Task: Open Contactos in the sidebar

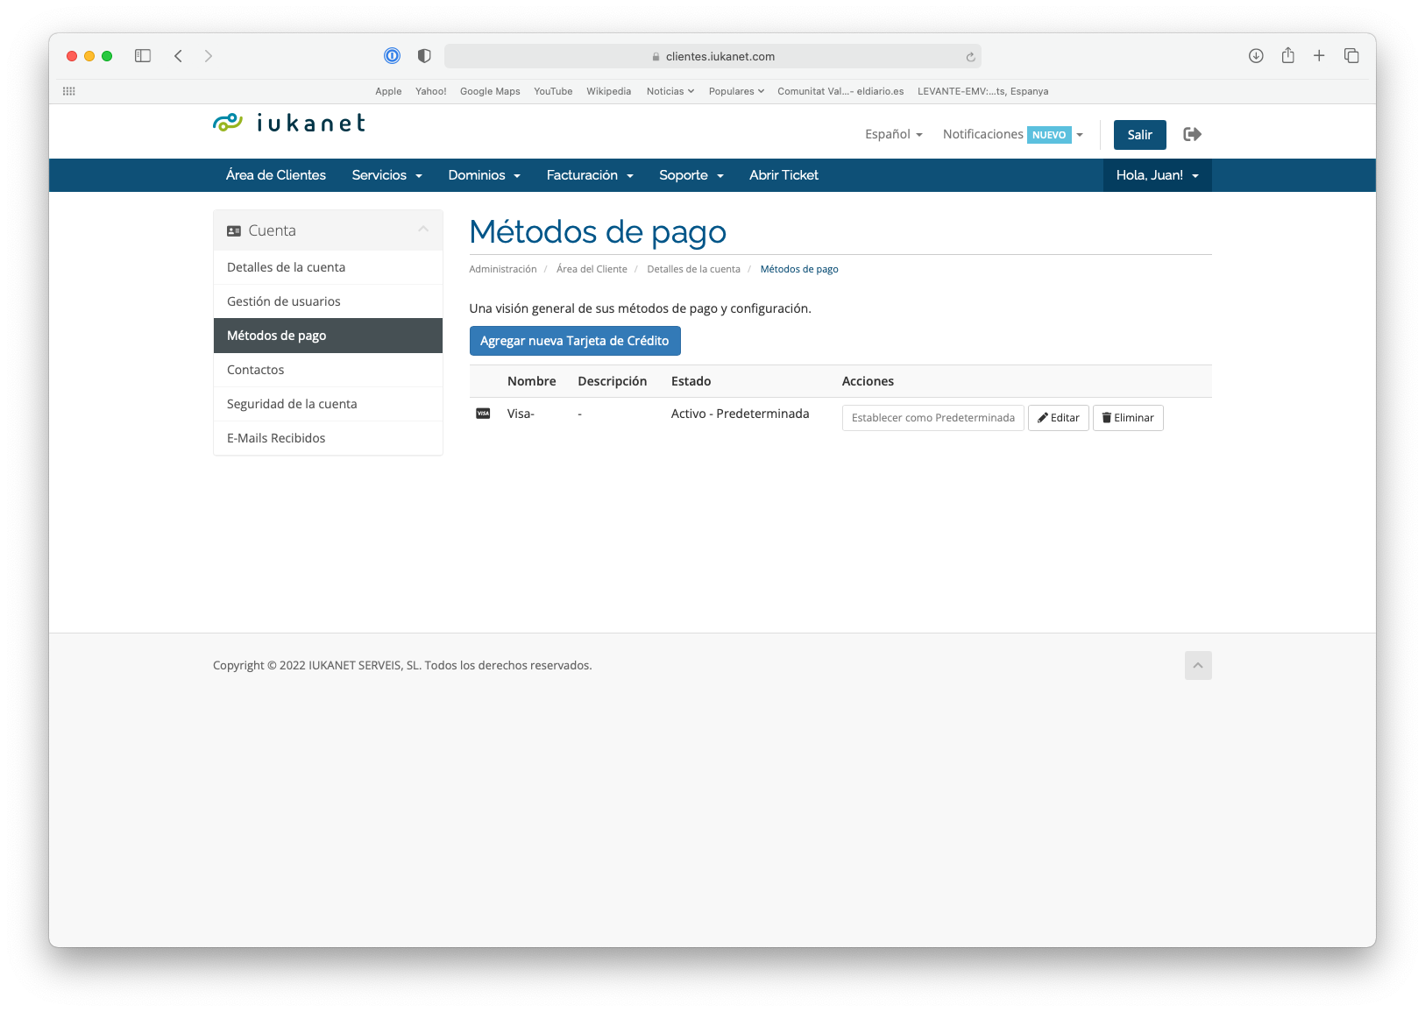Action: [328, 370]
